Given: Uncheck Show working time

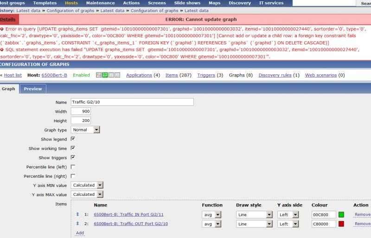Looking at the screenshot, I should (73, 148).
